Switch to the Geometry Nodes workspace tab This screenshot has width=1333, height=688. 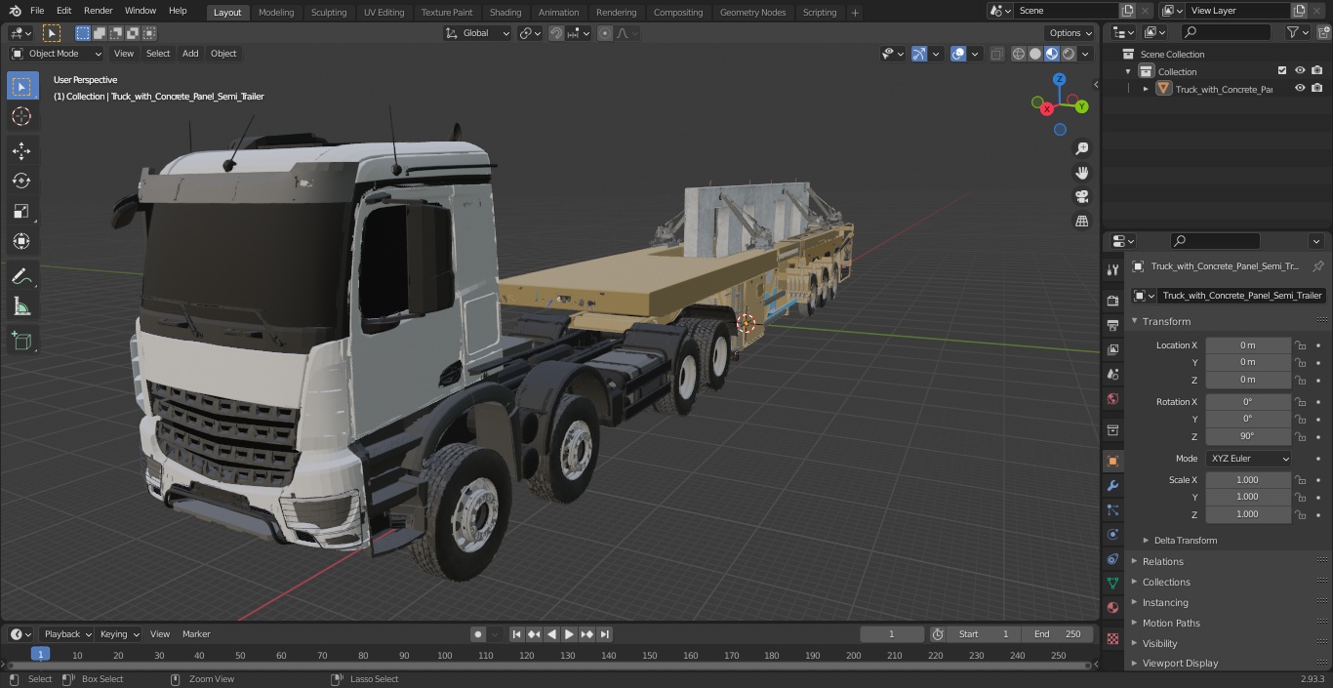click(752, 12)
